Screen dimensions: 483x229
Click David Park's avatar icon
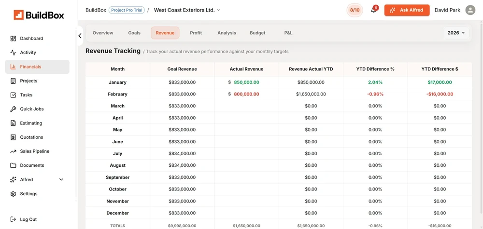pyautogui.click(x=470, y=10)
